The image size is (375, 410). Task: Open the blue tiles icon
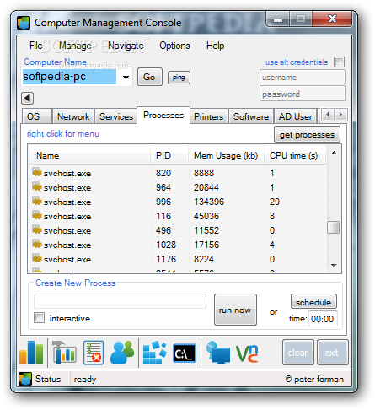155,353
